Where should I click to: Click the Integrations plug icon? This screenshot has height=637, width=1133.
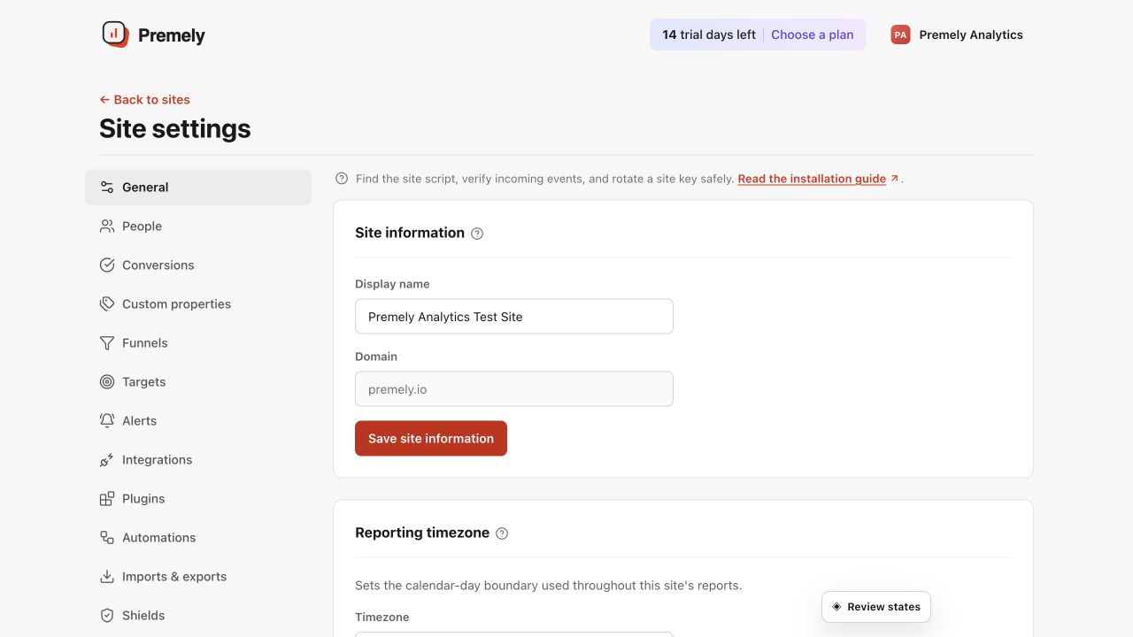coord(107,460)
